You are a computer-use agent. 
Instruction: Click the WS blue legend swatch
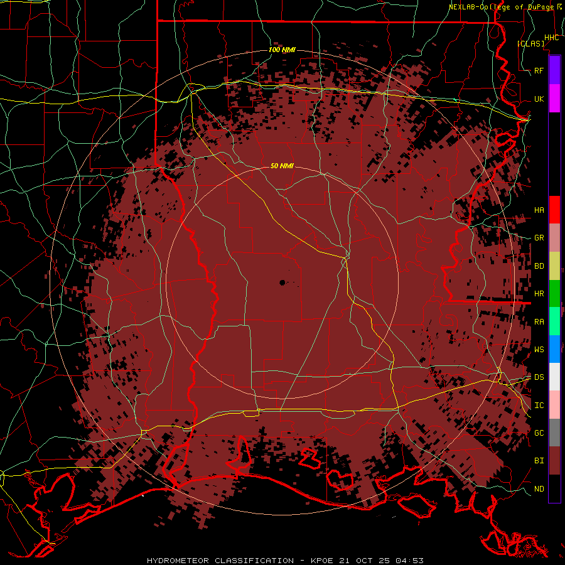pyautogui.click(x=554, y=349)
